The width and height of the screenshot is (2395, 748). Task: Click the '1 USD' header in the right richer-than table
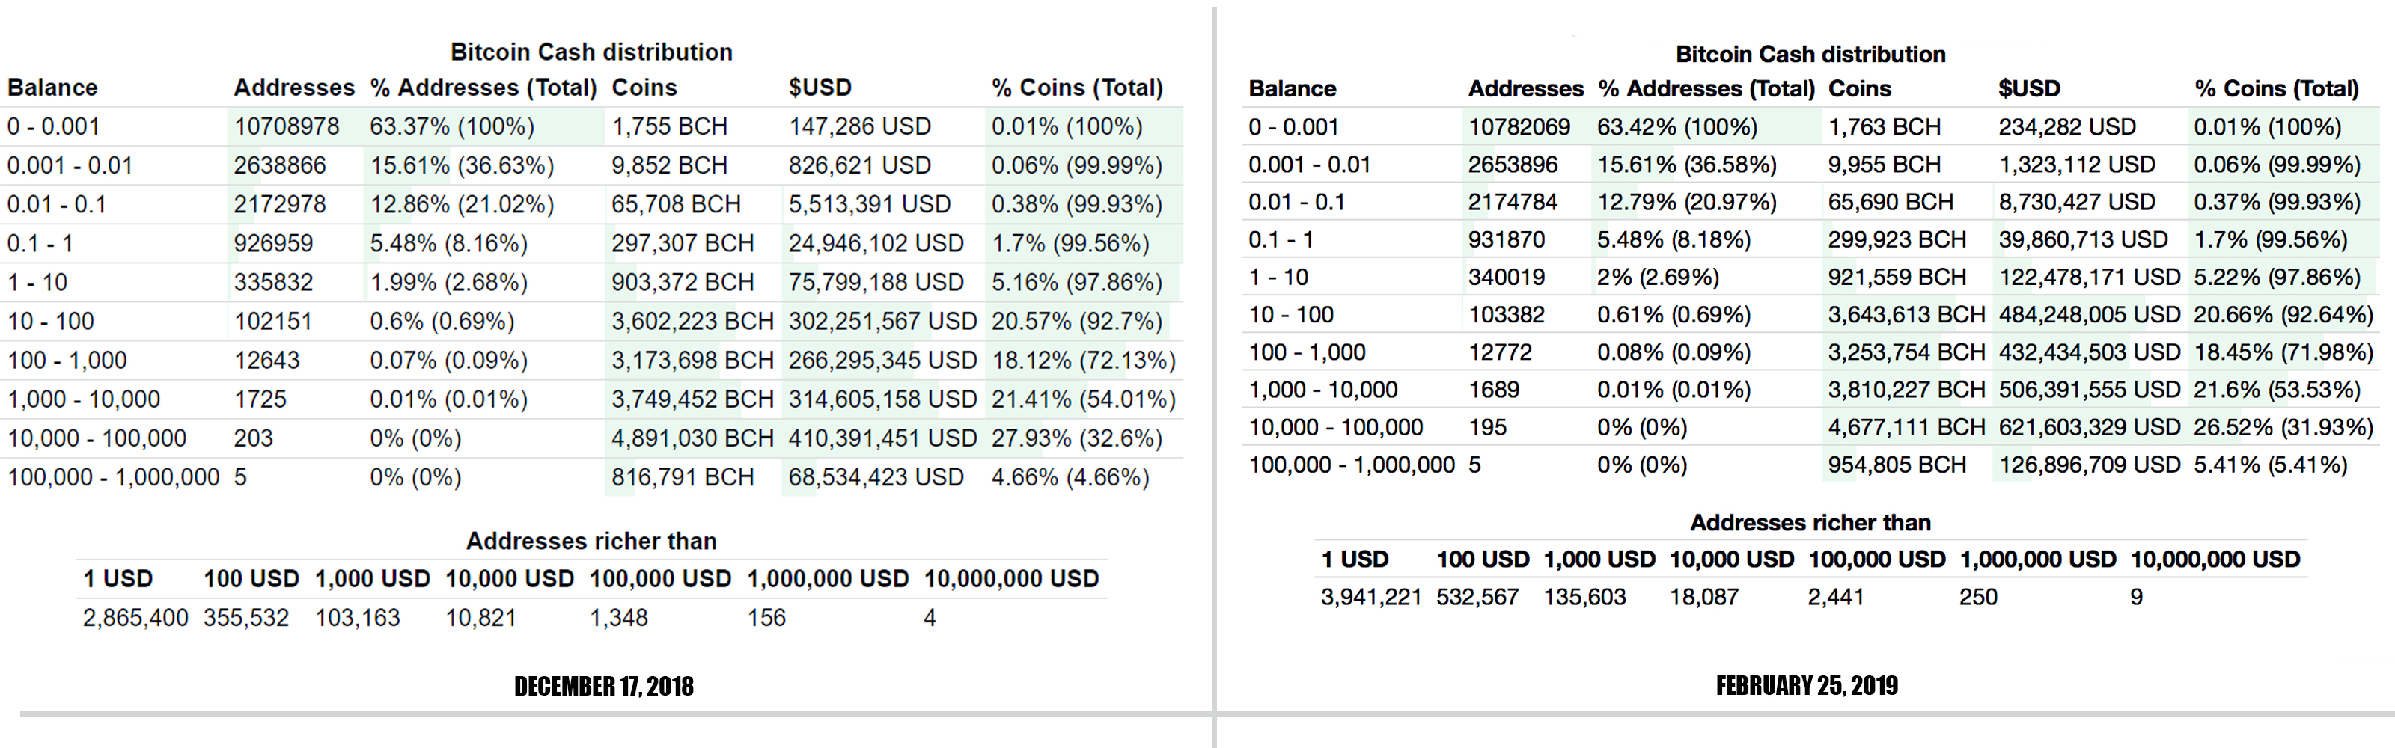click(x=1355, y=559)
